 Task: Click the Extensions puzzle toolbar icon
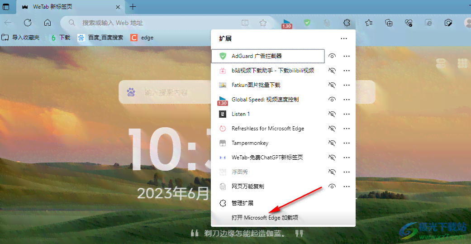coord(347,23)
